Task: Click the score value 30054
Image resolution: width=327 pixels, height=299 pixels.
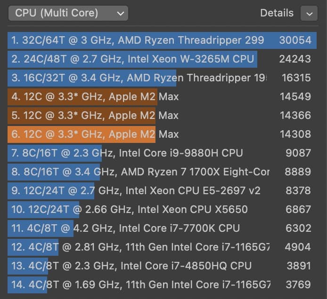Action: click(x=295, y=40)
